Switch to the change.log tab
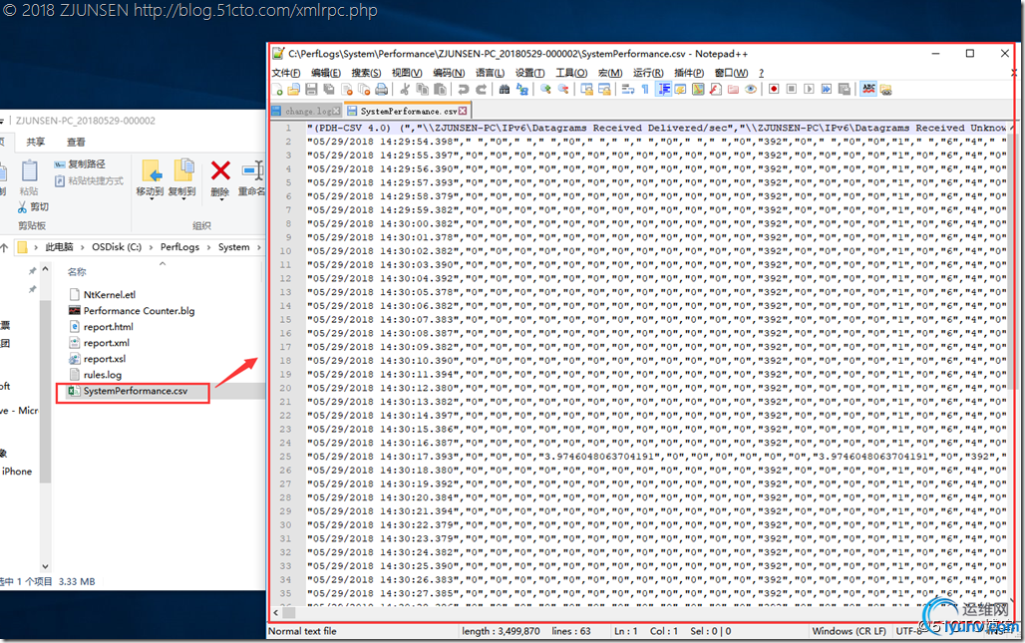 click(306, 111)
